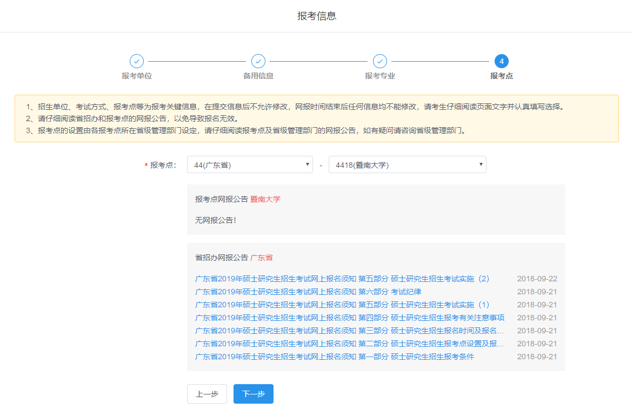Open notice 第一部分 硕士研究生报考条件
633x415 pixels.
[334, 357]
